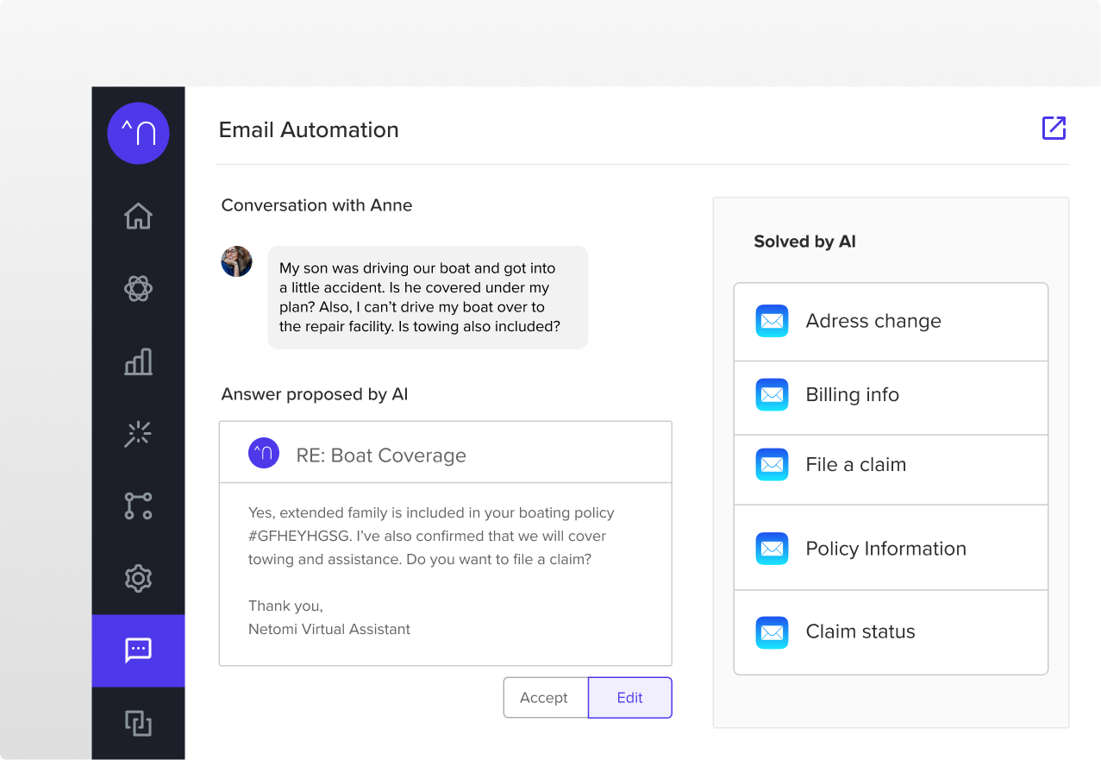Click the Email Automation heading

pos(309,130)
